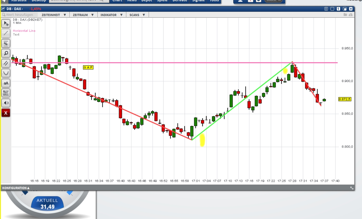
Task: Select the pink Horizontal Line label
Action: (x=24, y=30)
